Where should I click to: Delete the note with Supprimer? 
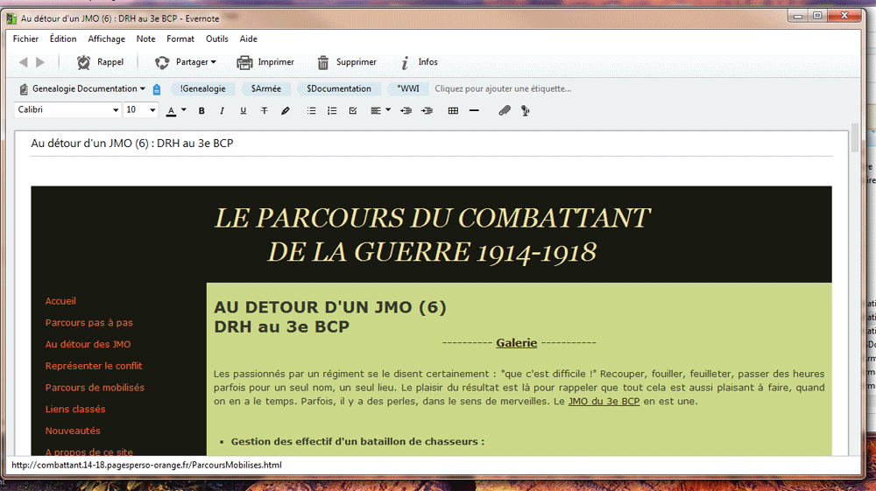[346, 62]
